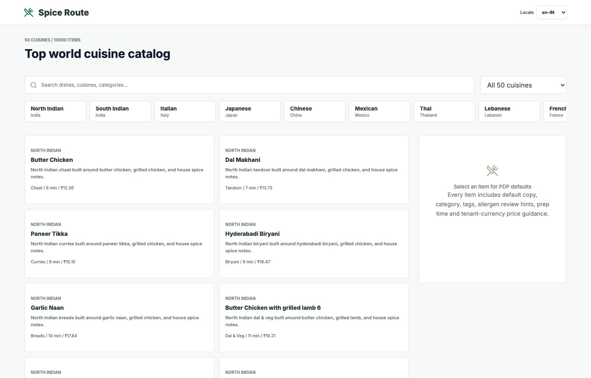The width and height of the screenshot is (591, 378).
Task: Click the Spice Route brand name
Action: pos(64,12)
